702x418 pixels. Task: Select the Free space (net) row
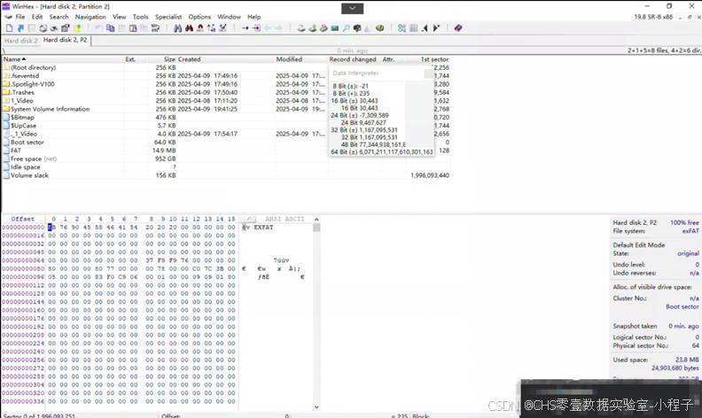pyautogui.click(x=226, y=159)
